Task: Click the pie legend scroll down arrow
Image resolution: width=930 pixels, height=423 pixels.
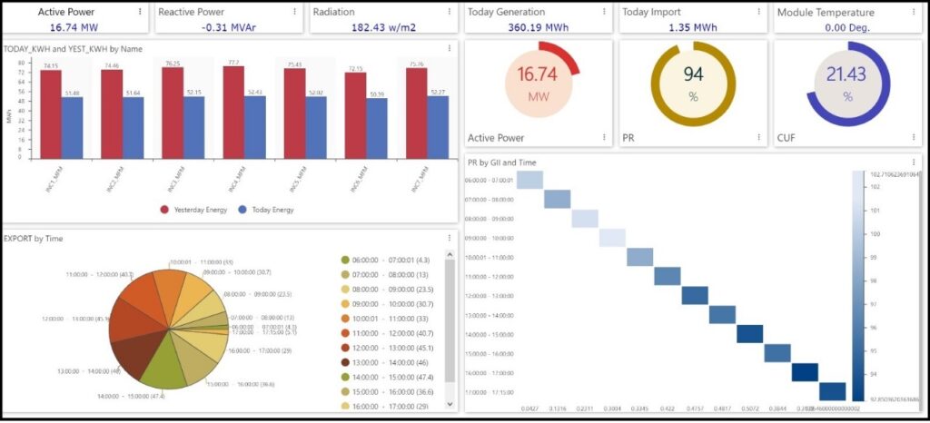Action: pos(450,402)
